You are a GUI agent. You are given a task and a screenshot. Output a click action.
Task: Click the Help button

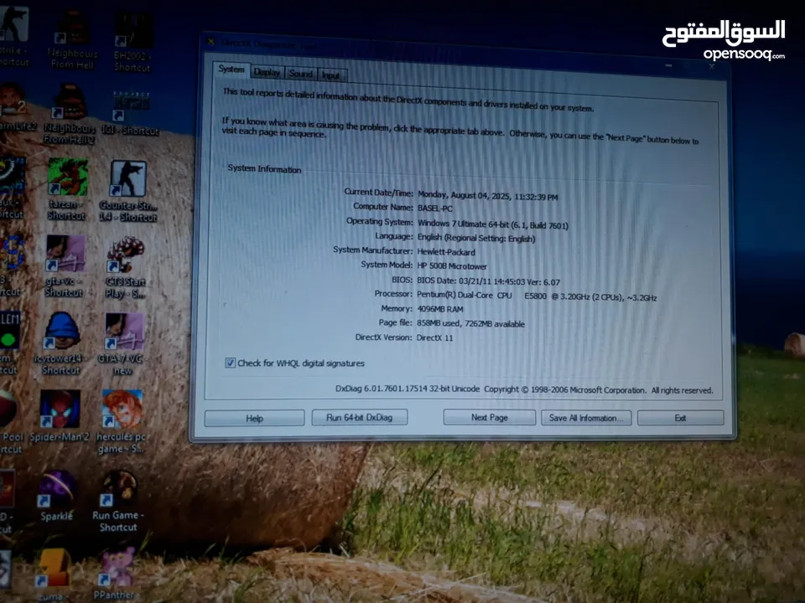pyautogui.click(x=254, y=419)
